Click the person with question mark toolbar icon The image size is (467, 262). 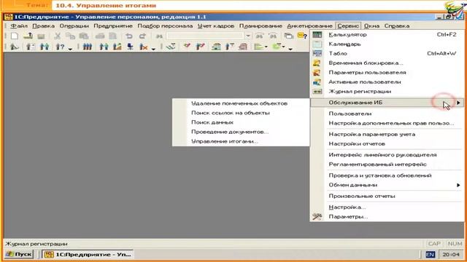point(60,47)
